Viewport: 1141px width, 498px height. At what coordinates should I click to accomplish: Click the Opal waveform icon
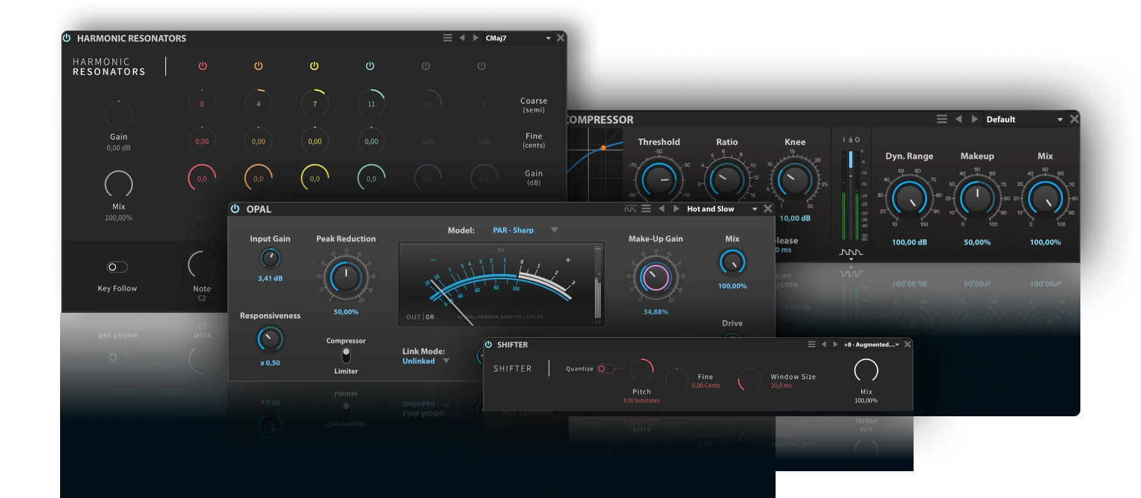point(631,209)
